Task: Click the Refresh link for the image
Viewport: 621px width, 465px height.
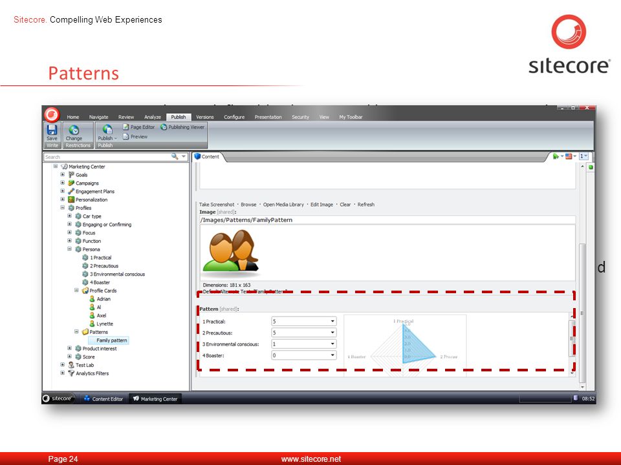Action: click(x=365, y=205)
